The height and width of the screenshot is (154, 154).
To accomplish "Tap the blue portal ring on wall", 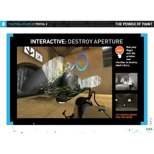I will point(82,62).
